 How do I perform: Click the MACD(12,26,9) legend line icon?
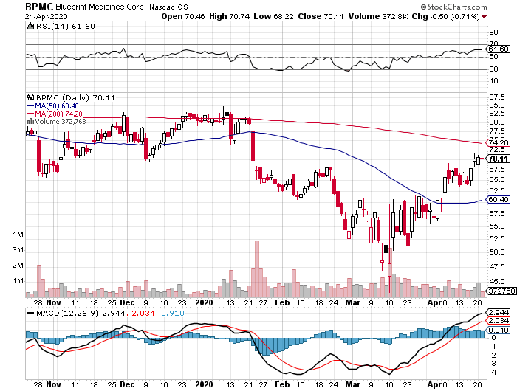click(x=29, y=313)
